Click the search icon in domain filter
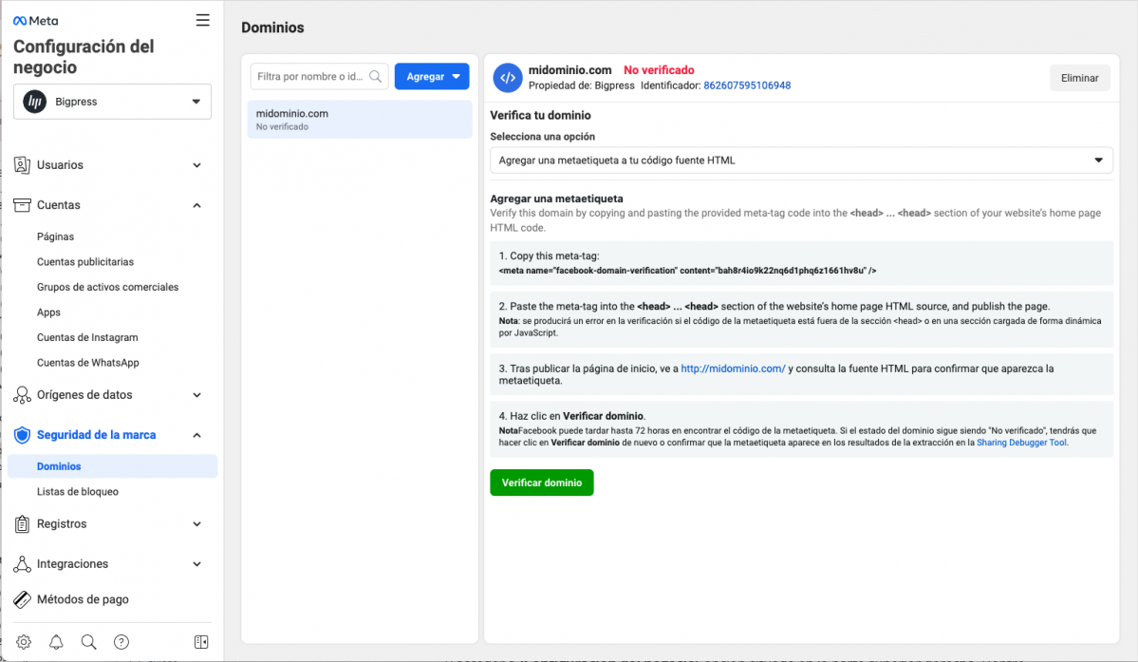 (375, 76)
